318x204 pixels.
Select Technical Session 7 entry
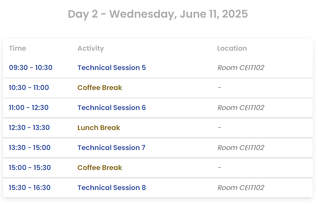pyautogui.click(x=111, y=148)
